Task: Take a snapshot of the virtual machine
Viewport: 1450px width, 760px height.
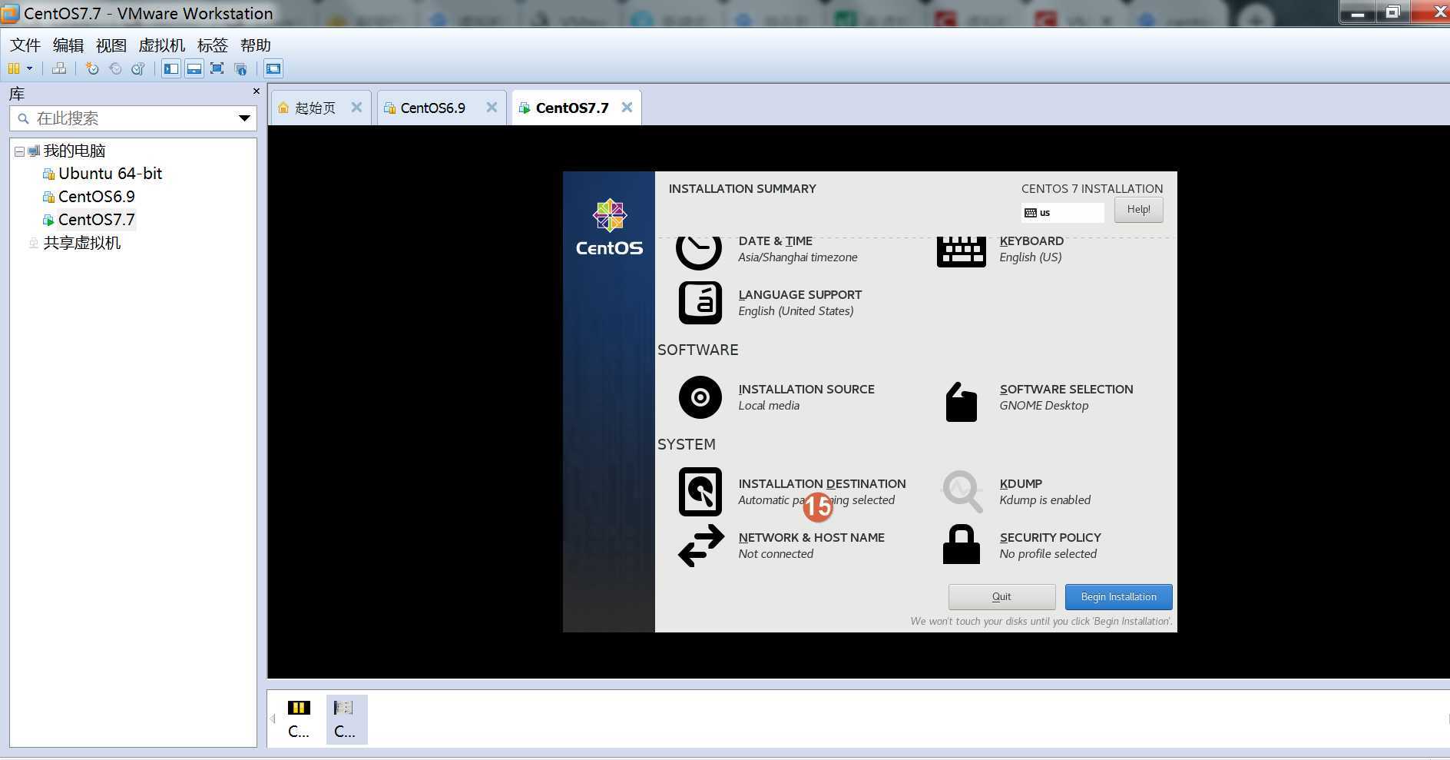Action: pyautogui.click(x=92, y=68)
